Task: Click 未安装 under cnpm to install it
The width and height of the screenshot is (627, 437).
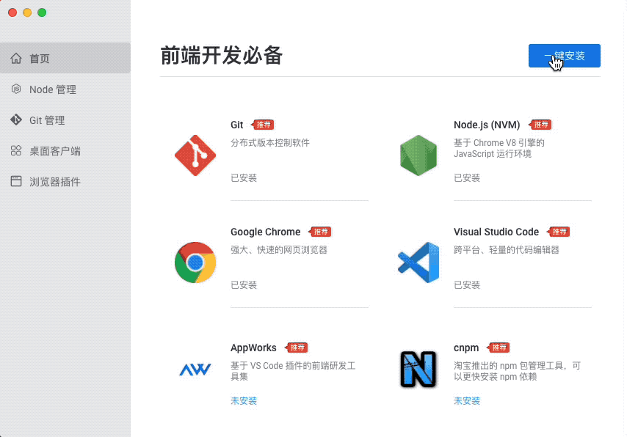Action: (x=466, y=401)
